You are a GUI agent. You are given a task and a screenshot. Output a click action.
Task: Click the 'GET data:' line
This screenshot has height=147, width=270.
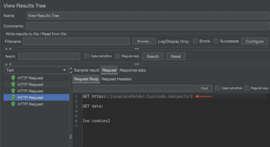(x=93, y=106)
